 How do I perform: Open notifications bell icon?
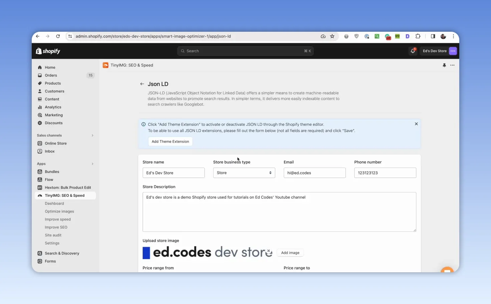(413, 51)
